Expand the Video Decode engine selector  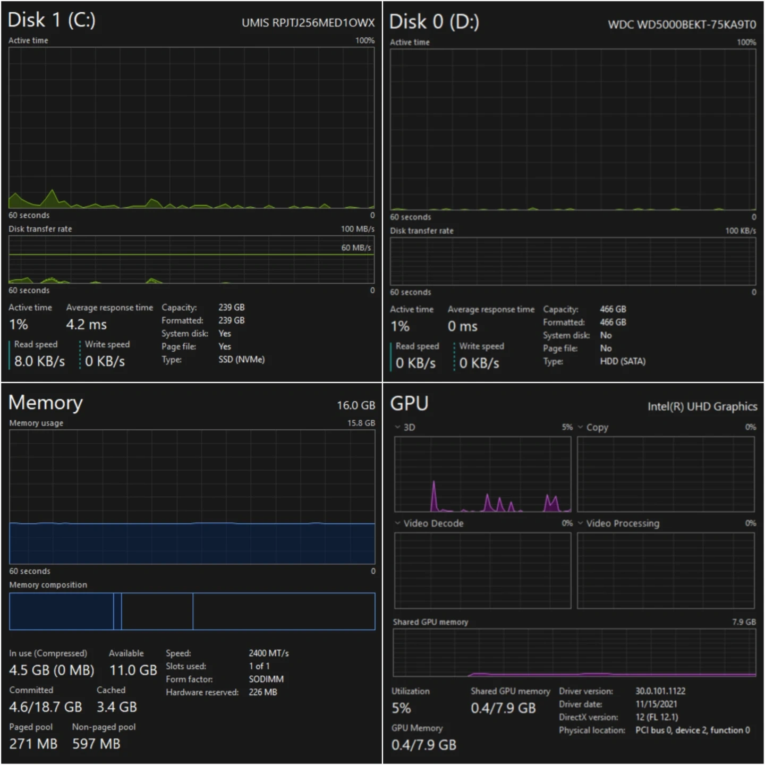397,523
